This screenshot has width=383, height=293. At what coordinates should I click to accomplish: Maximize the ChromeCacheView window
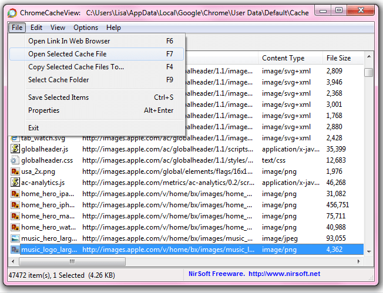pos(339,10)
